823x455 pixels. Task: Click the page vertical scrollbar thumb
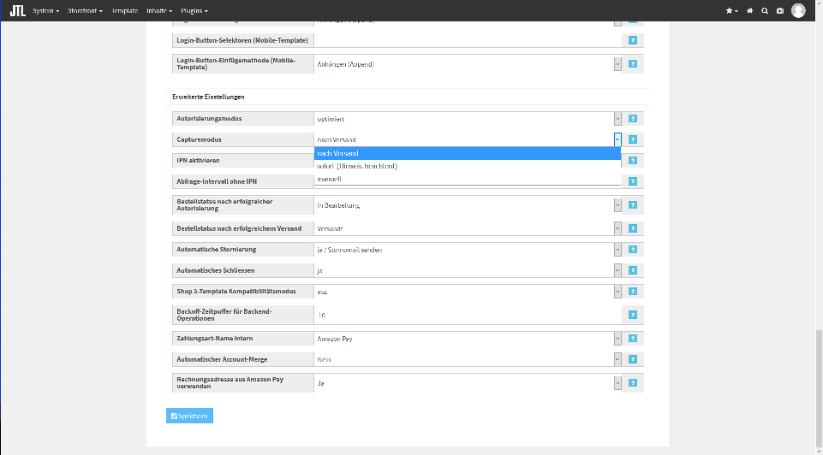819,388
